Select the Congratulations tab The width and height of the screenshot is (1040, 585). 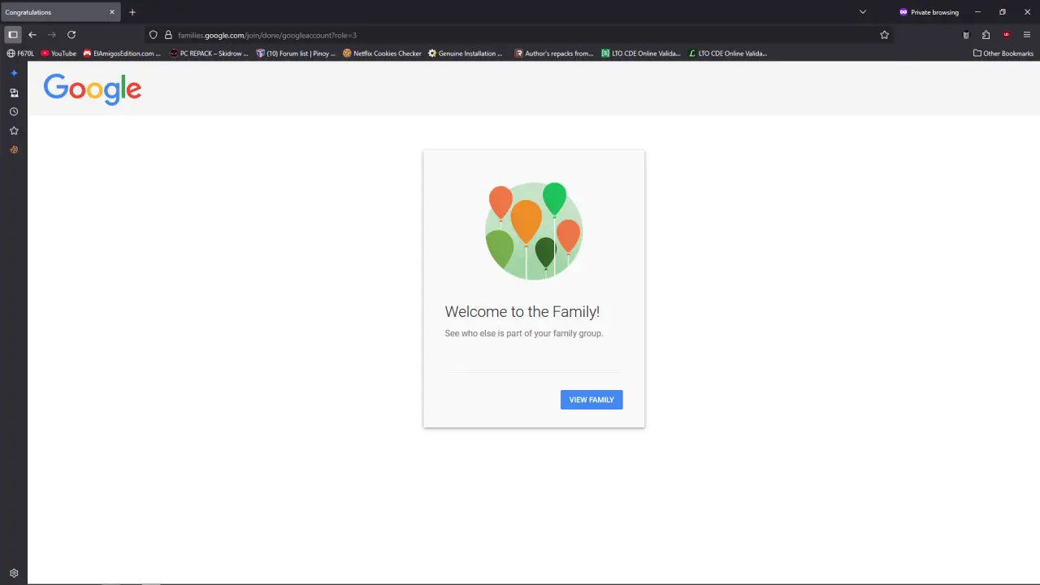coord(61,12)
